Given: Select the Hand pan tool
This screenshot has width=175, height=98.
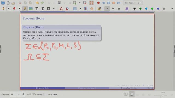Looking at the screenshot, I should (92, 9).
